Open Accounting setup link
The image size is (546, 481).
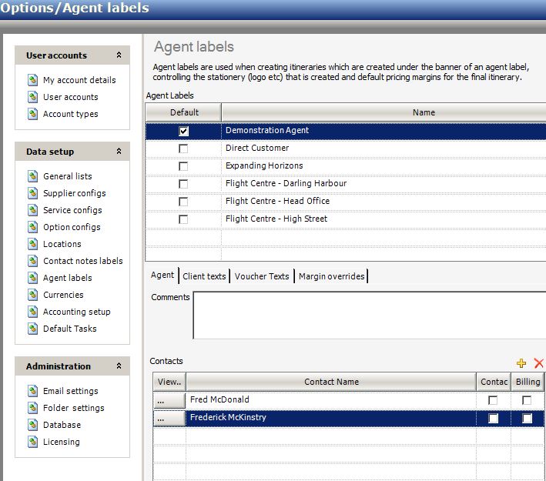[76, 312]
